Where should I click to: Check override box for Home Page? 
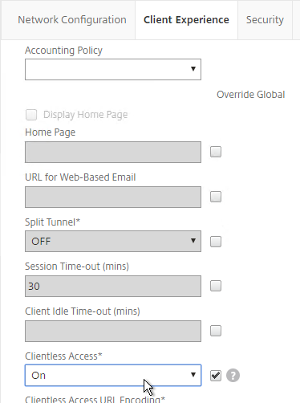click(x=216, y=152)
